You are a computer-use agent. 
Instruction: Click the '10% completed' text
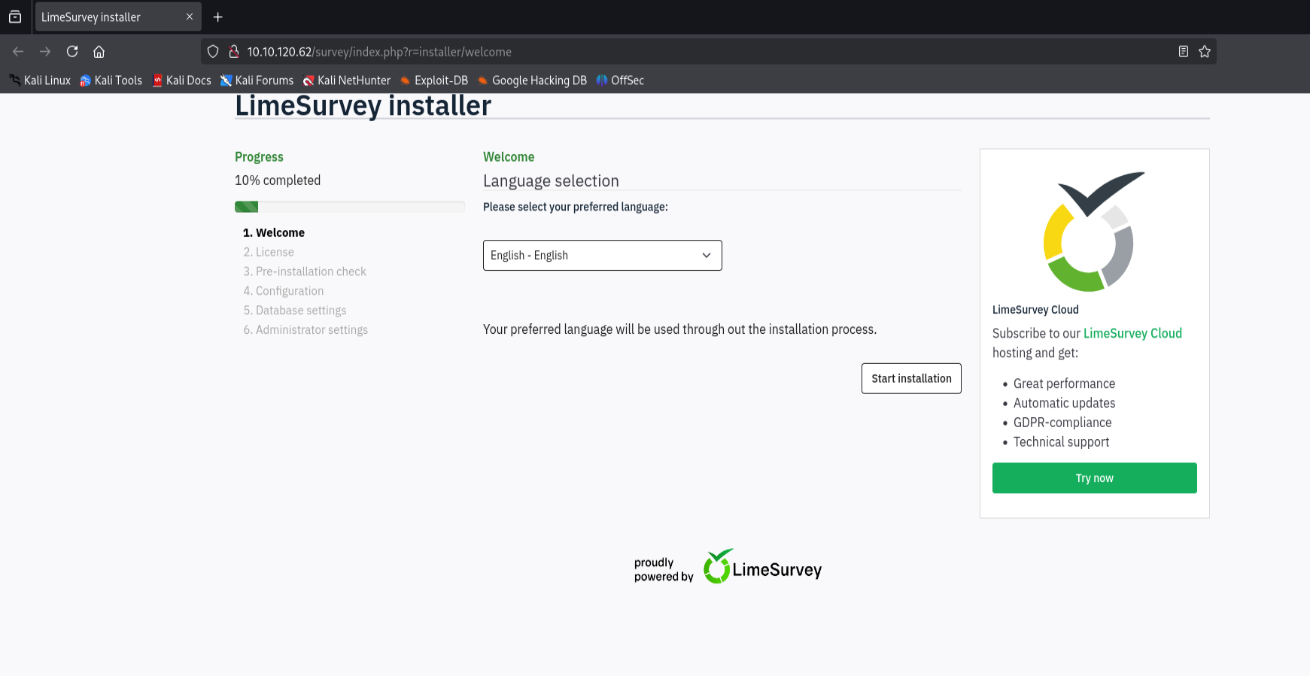278,180
